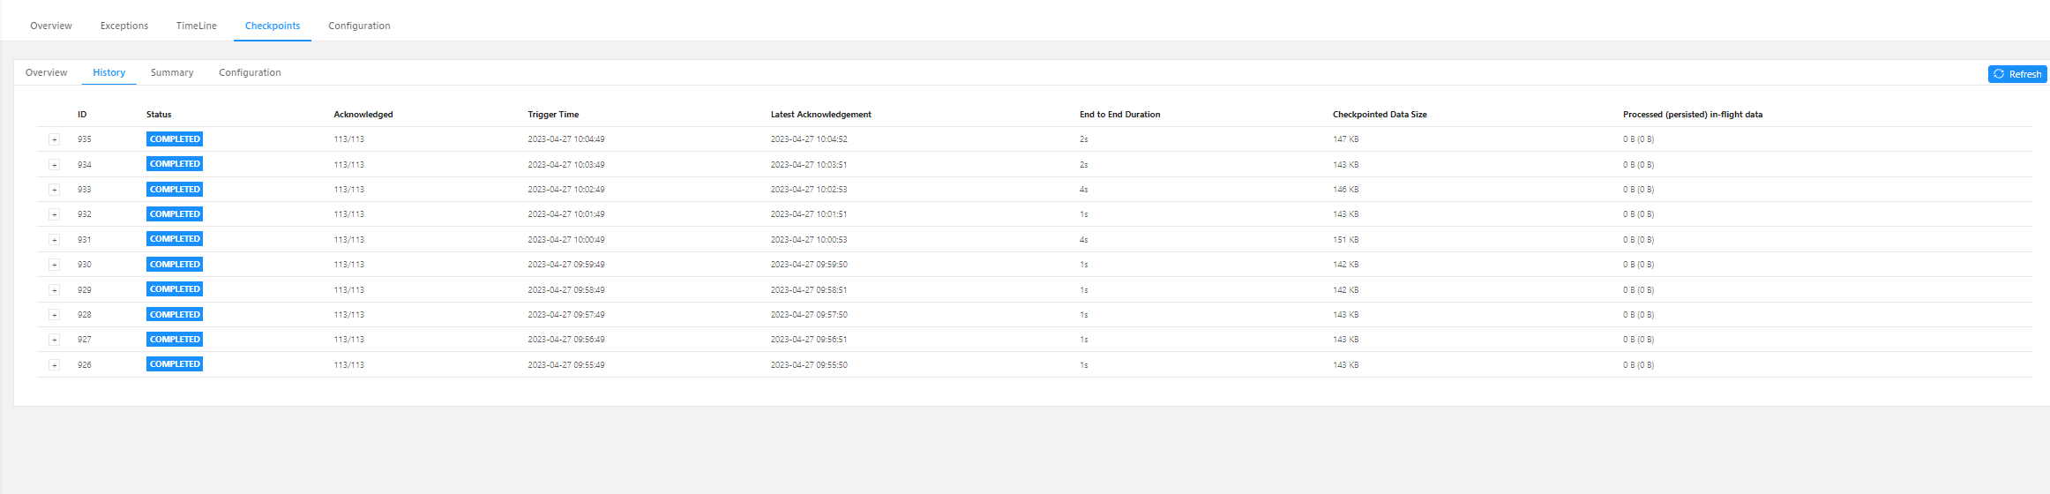Select the top-level Configuration tab
This screenshot has width=2050, height=494.
click(x=359, y=26)
